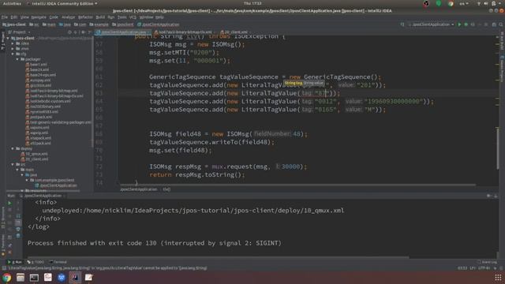Collapse the deploy folder
The image size is (505, 284).
tap(13, 149)
